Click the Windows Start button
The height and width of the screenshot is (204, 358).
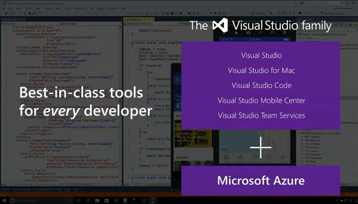(x=4, y=201)
